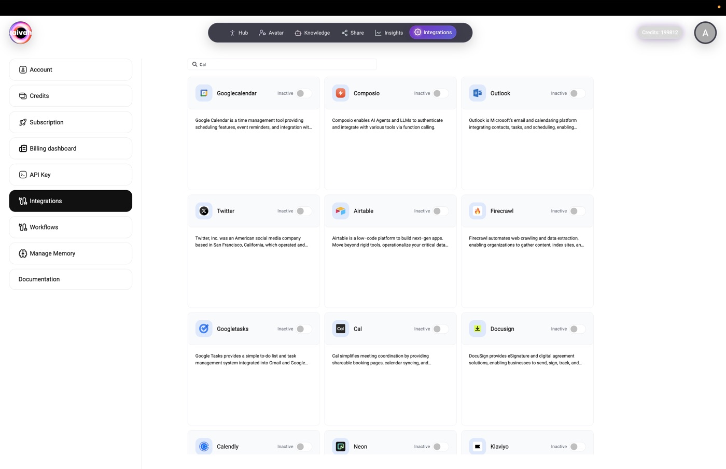
Task: Click the DocuSign description text
Action: (525, 359)
